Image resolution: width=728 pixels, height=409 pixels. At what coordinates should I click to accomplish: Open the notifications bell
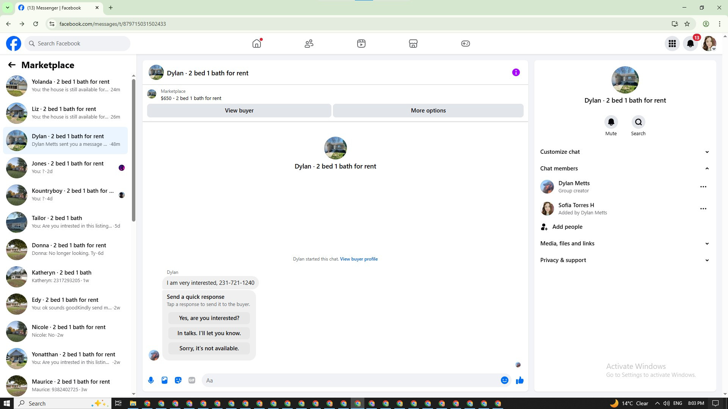coord(690,44)
